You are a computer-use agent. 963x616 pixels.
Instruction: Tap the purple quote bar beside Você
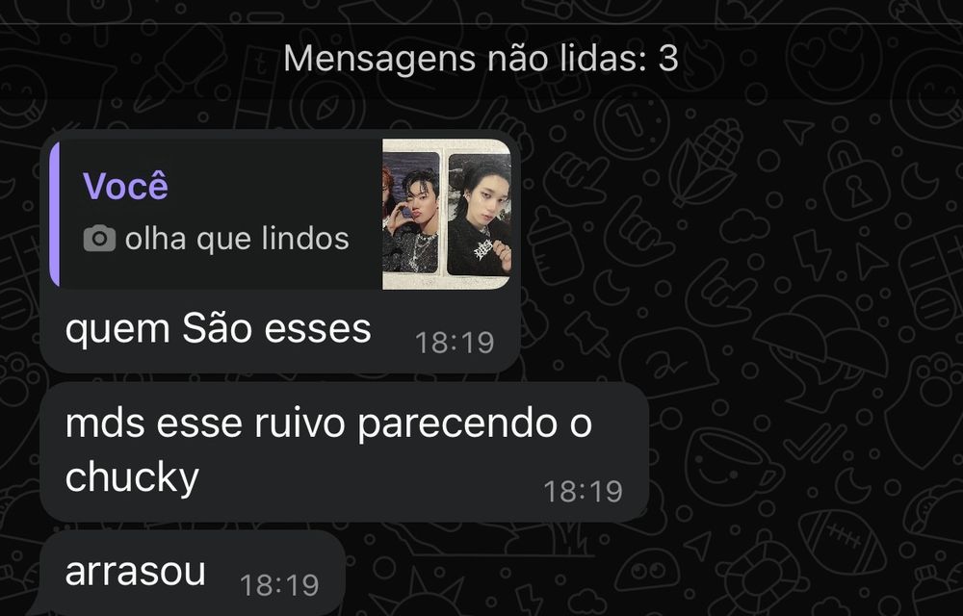55,214
